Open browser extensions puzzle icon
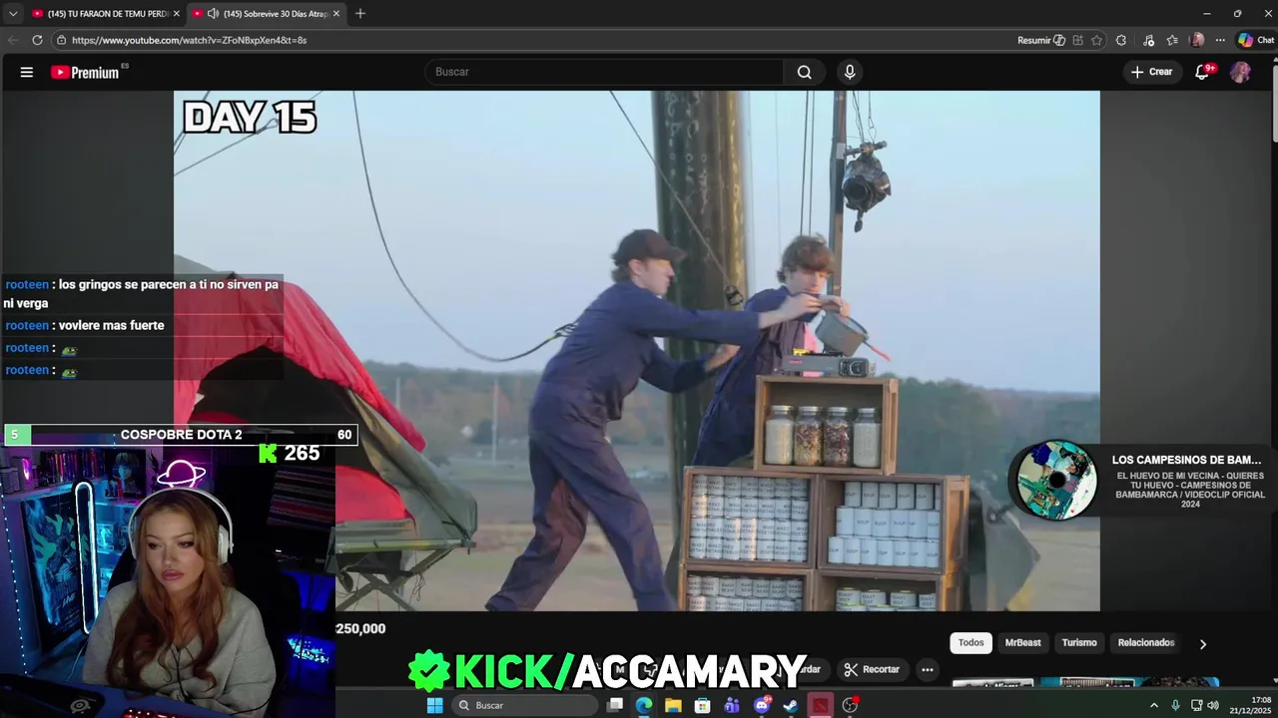1278x718 pixels. coord(1121,40)
